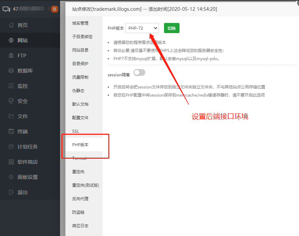Click the calendar icon beside 计划任务
Image resolution: width=299 pixels, height=236 pixels.
tap(11, 147)
